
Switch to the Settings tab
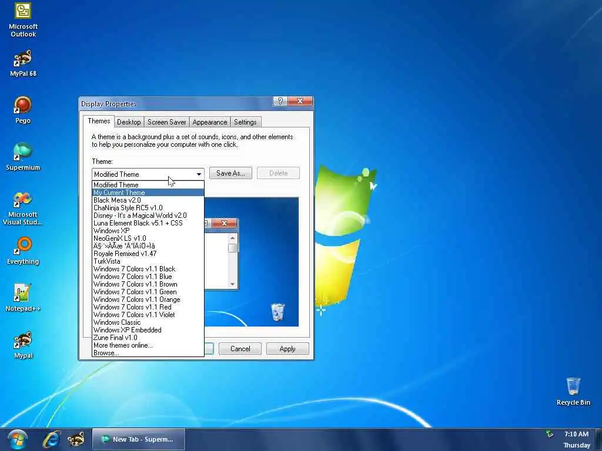(245, 122)
